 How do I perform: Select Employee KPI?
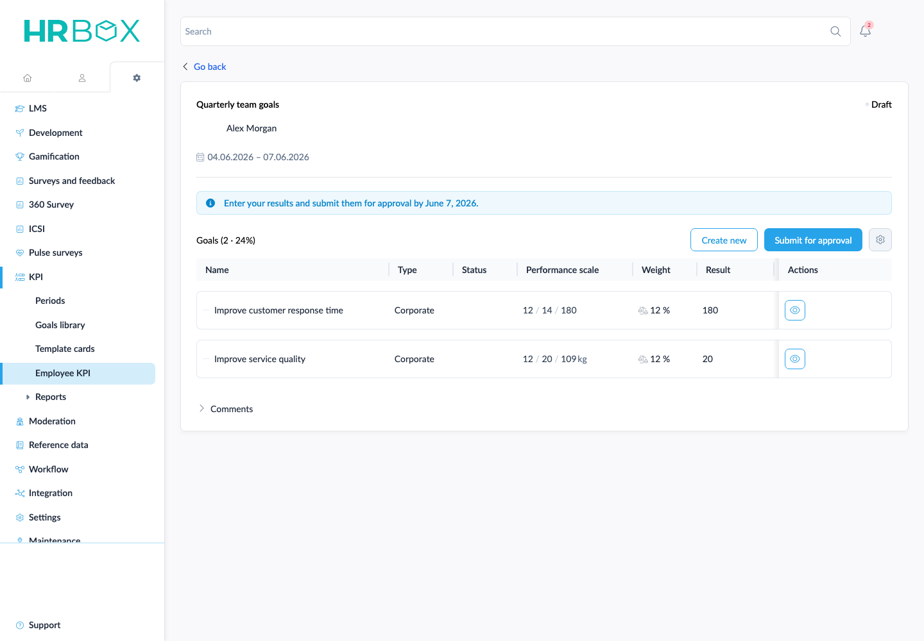point(79,374)
